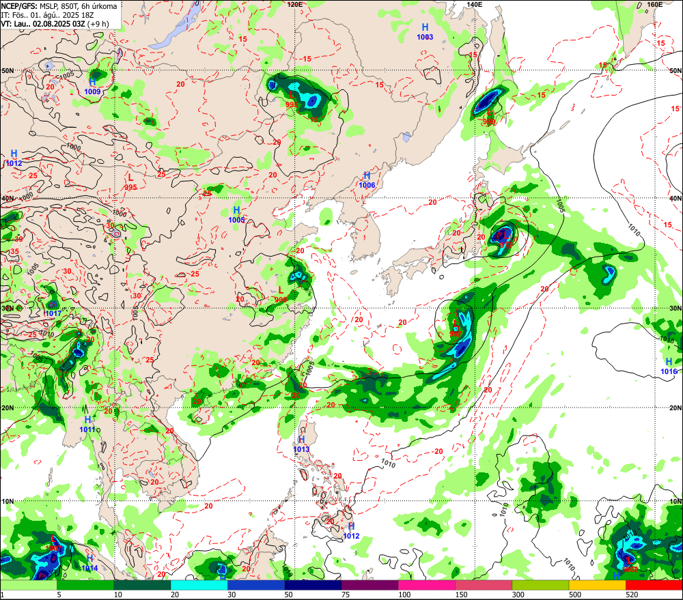Screen dimensions: 683x600
Task: Click the legend value label 75
Action: (x=346, y=595)
